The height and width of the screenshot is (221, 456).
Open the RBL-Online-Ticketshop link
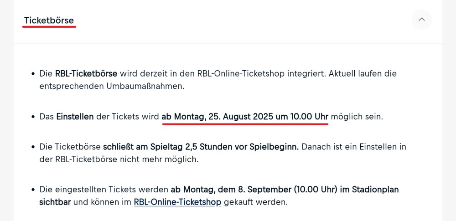177,202
